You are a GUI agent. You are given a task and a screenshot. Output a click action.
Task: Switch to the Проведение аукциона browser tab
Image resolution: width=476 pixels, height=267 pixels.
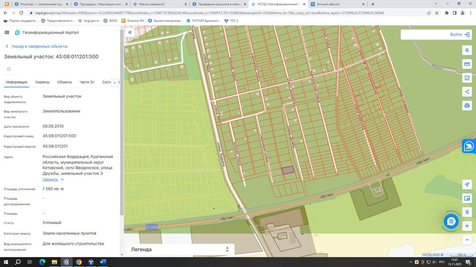[218, 4]
